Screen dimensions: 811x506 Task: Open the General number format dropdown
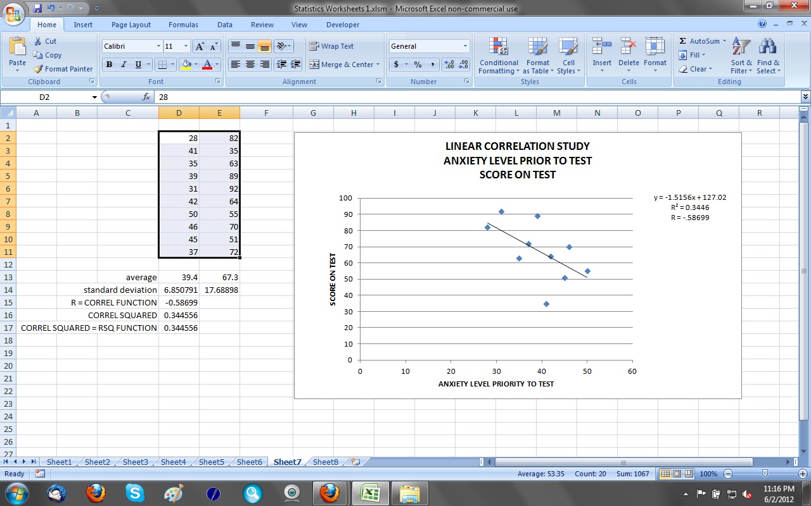pos(465,46)
